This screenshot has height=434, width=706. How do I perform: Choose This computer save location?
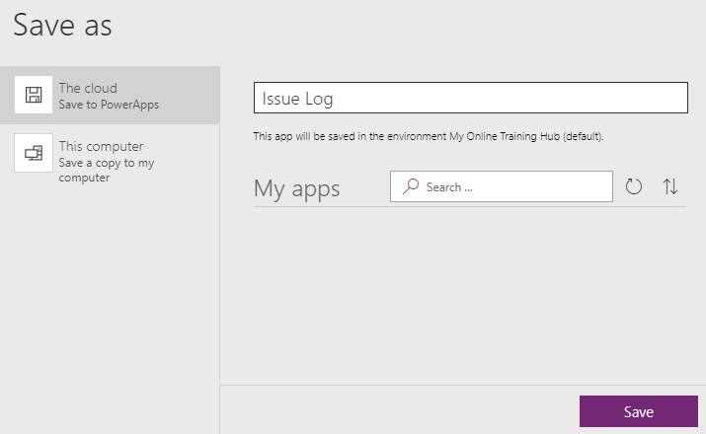coord(110,159)
